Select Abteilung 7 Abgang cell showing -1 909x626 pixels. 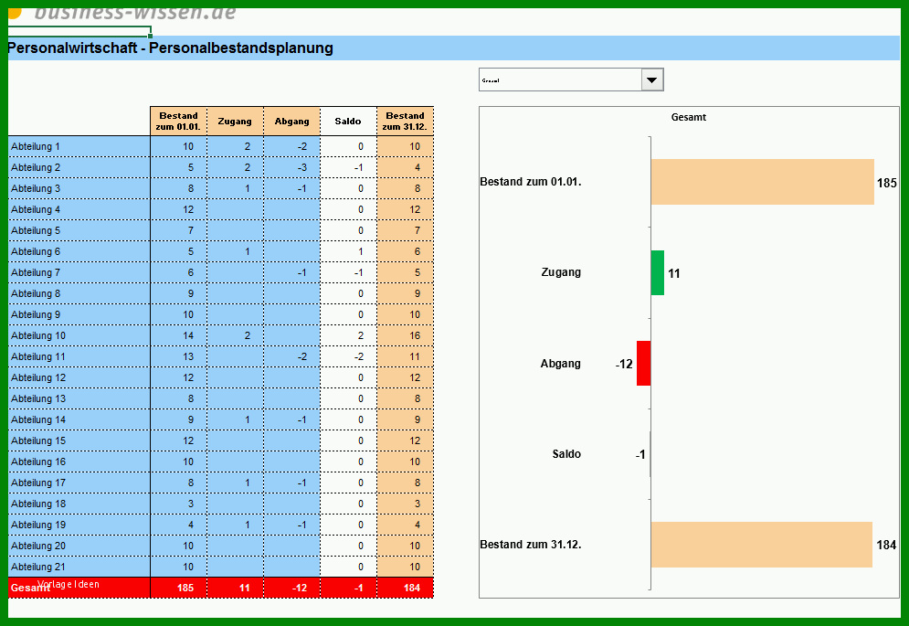291,272
